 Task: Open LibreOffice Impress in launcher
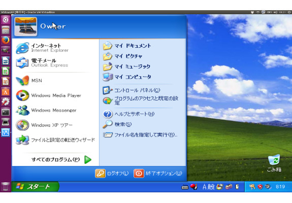point(6,81)
